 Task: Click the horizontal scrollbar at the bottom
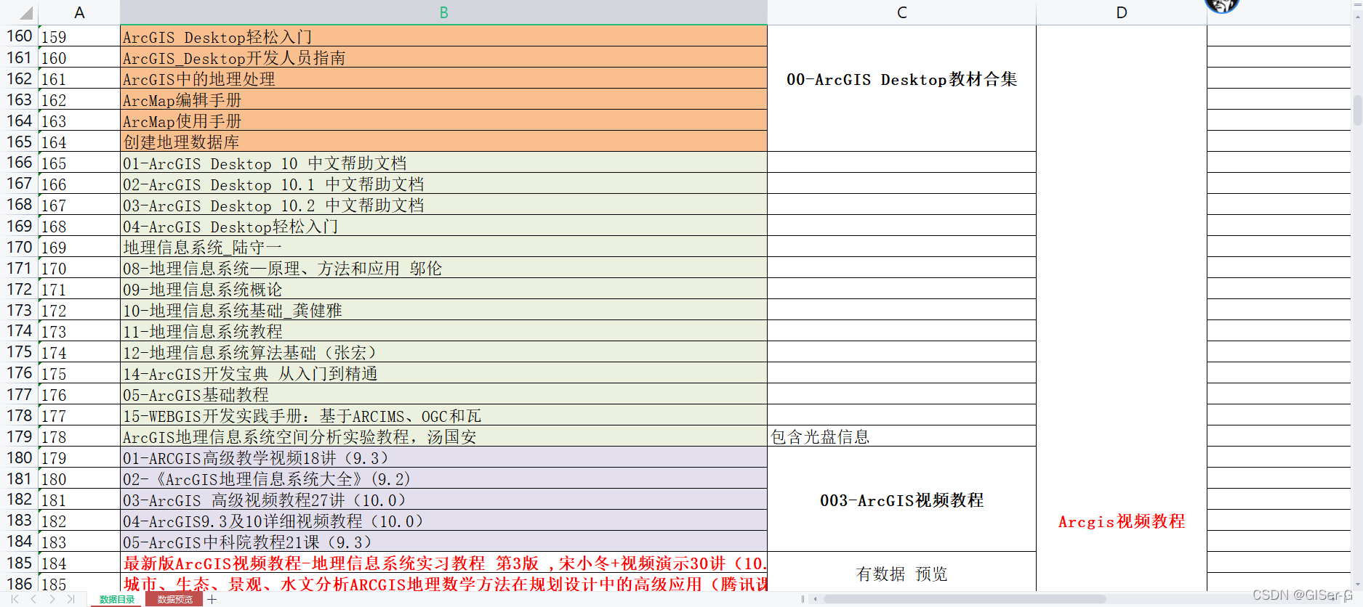pos(965,599)
